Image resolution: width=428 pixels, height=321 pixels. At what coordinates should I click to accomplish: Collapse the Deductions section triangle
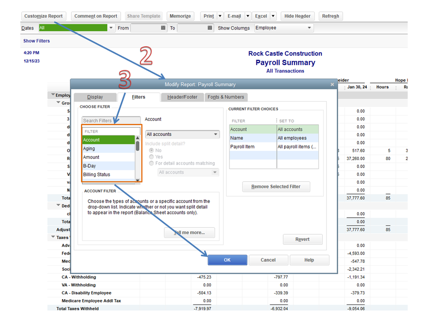point(58,205)
